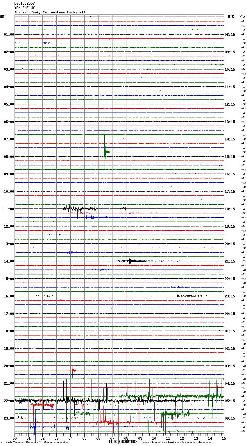Click the traces clipped footnote text

coord(176,442)
